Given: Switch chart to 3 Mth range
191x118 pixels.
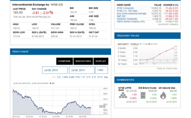Looking at the screenshot, I should click(71, 77).
